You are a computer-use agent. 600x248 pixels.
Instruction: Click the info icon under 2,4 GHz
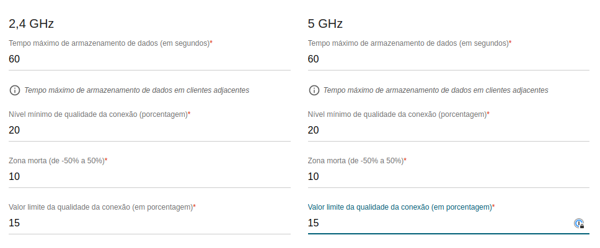tap(14, 90)
